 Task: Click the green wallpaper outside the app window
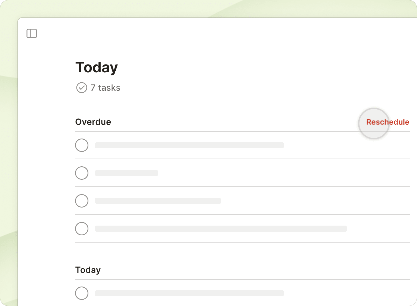pos(8,167)
